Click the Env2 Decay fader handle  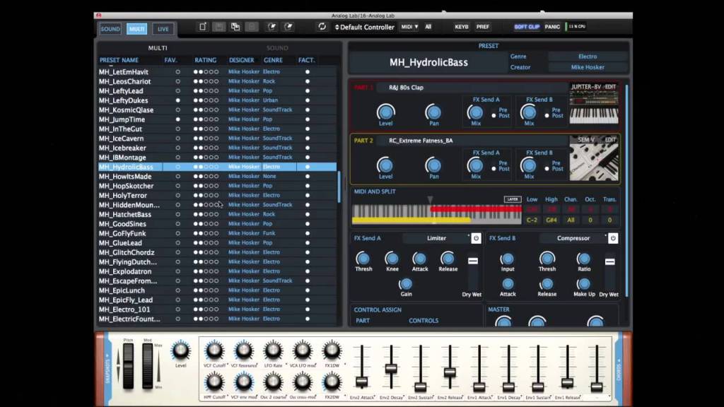click(x=391, y=368)
